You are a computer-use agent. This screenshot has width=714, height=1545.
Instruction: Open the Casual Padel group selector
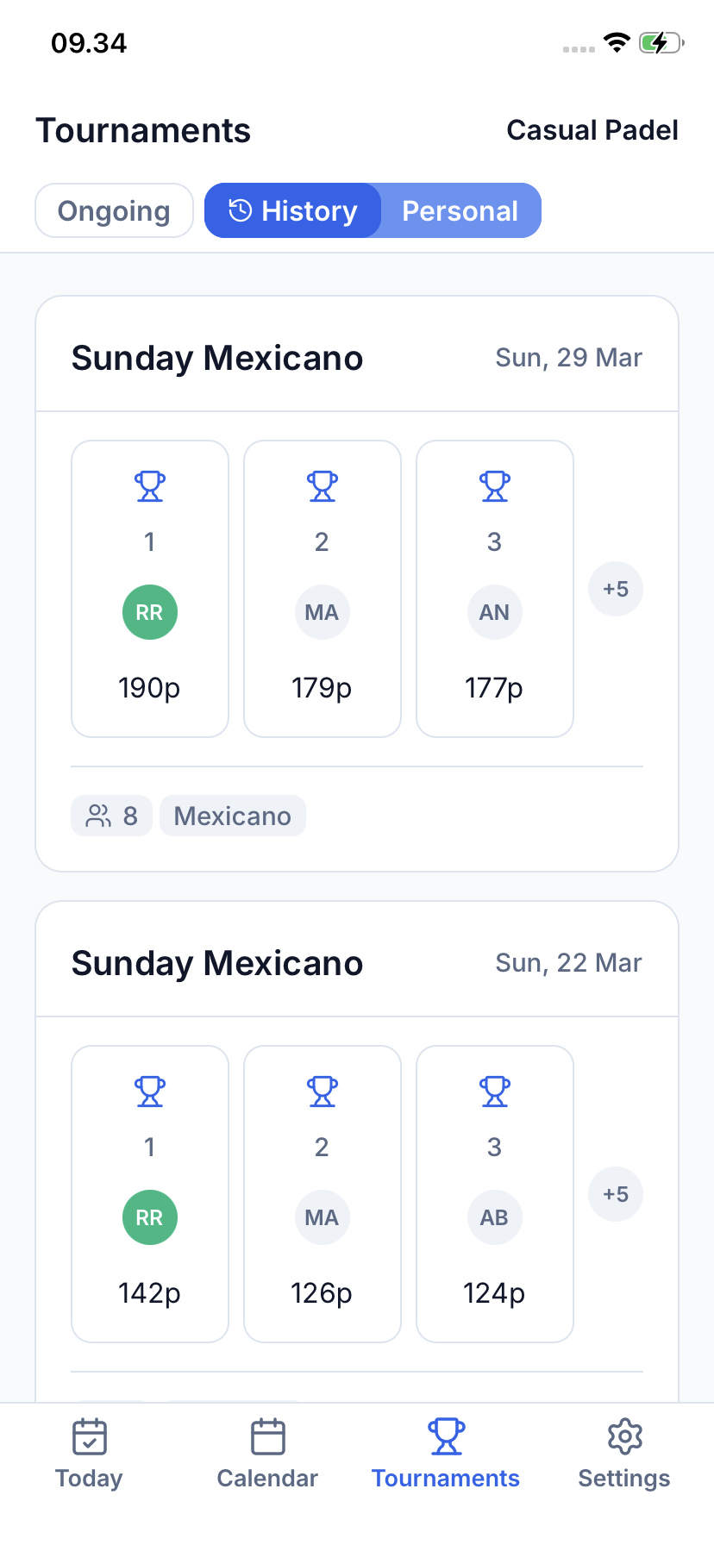(x=592, y=130)
